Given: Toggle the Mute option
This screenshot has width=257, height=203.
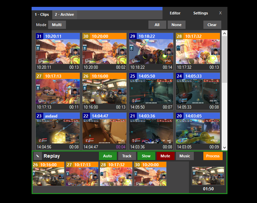Looking at the screenshot, I should pos(165,156).
